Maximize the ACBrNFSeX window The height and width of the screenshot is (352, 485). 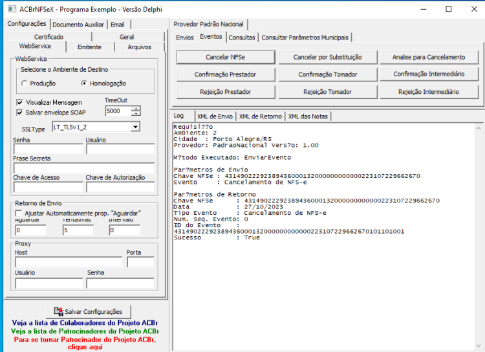click(x=449, y=9)
